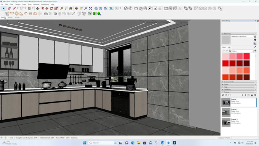
Task: Click the Windows Start button
Action: point(85,143)
